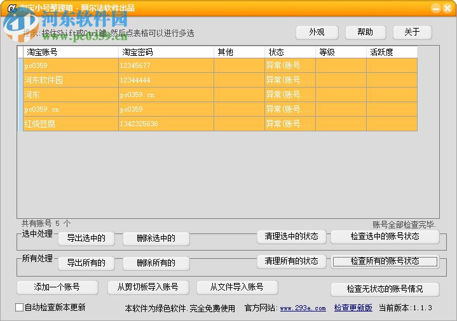This screenshot has height=321, width=457.
Task: Click status cell of 红烧豆腐 row
Action: pyautogui.click(x=290, y=124)
